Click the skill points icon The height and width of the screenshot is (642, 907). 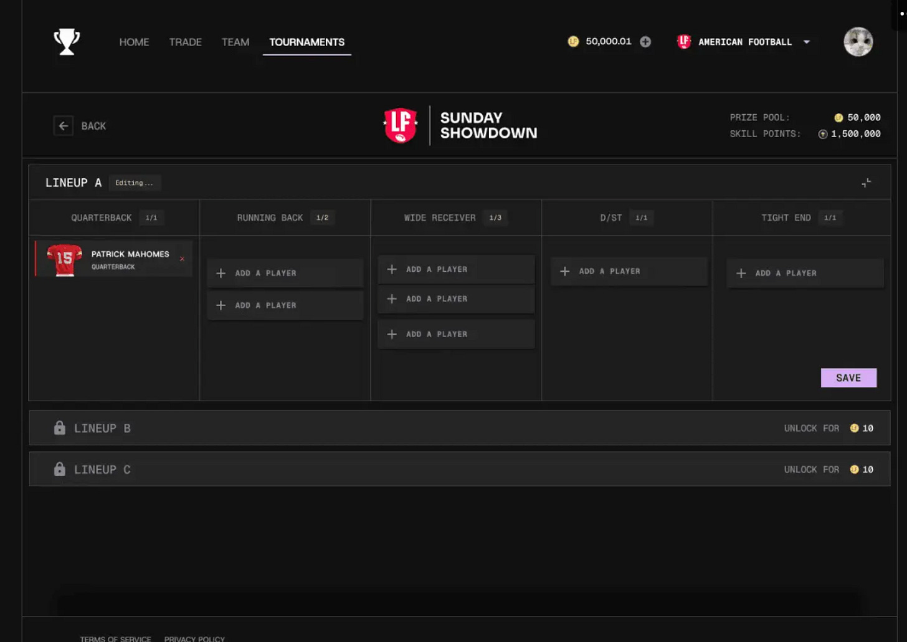(823, 134)
